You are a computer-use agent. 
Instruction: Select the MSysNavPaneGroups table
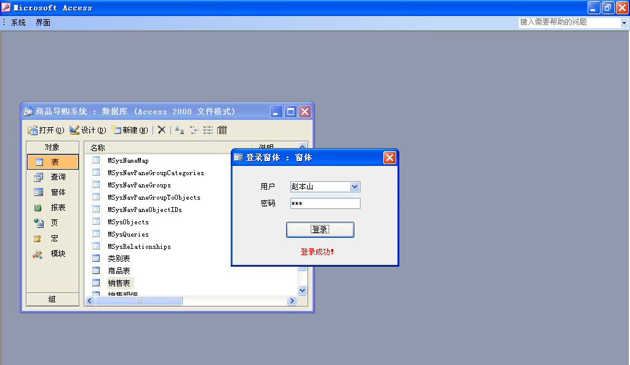pos(140,185)
